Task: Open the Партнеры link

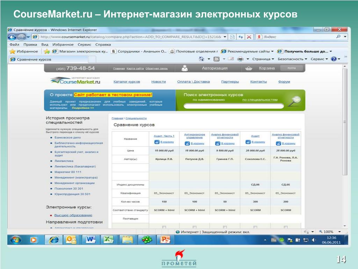Action: tap(230, 82)
